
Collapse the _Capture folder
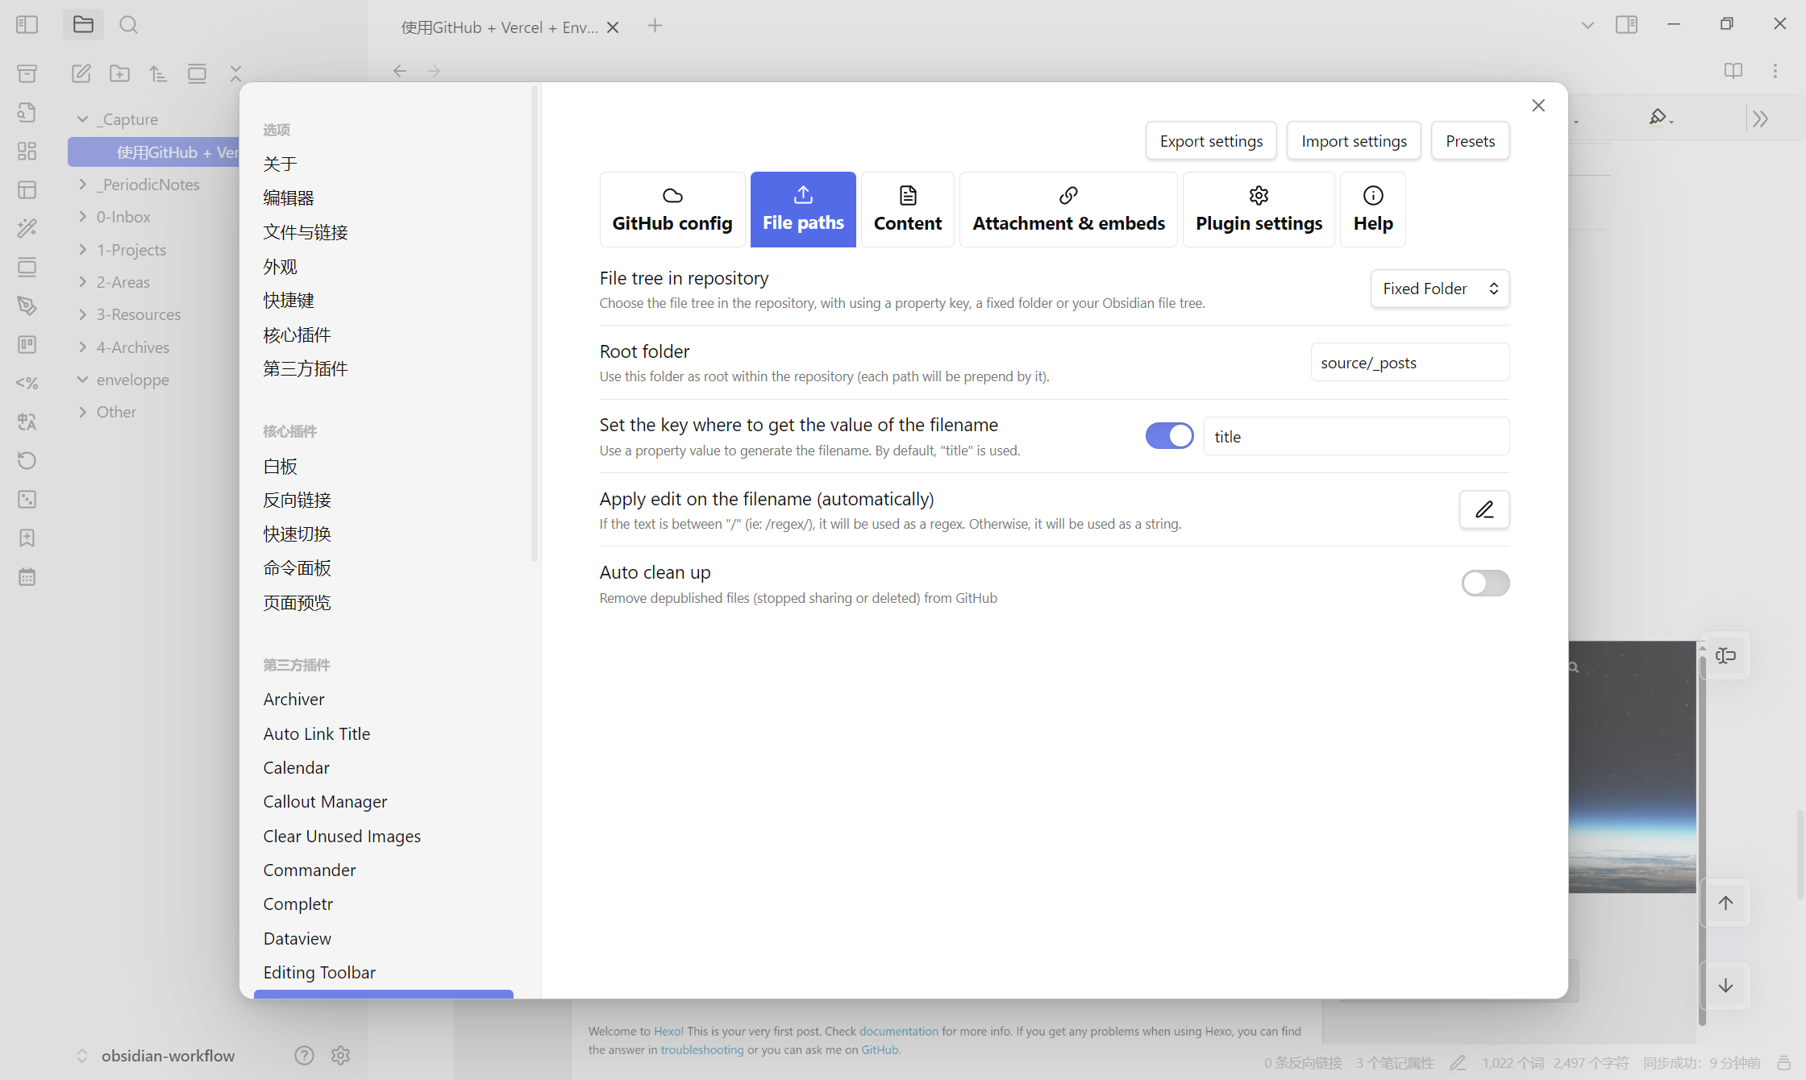(83, 119)
